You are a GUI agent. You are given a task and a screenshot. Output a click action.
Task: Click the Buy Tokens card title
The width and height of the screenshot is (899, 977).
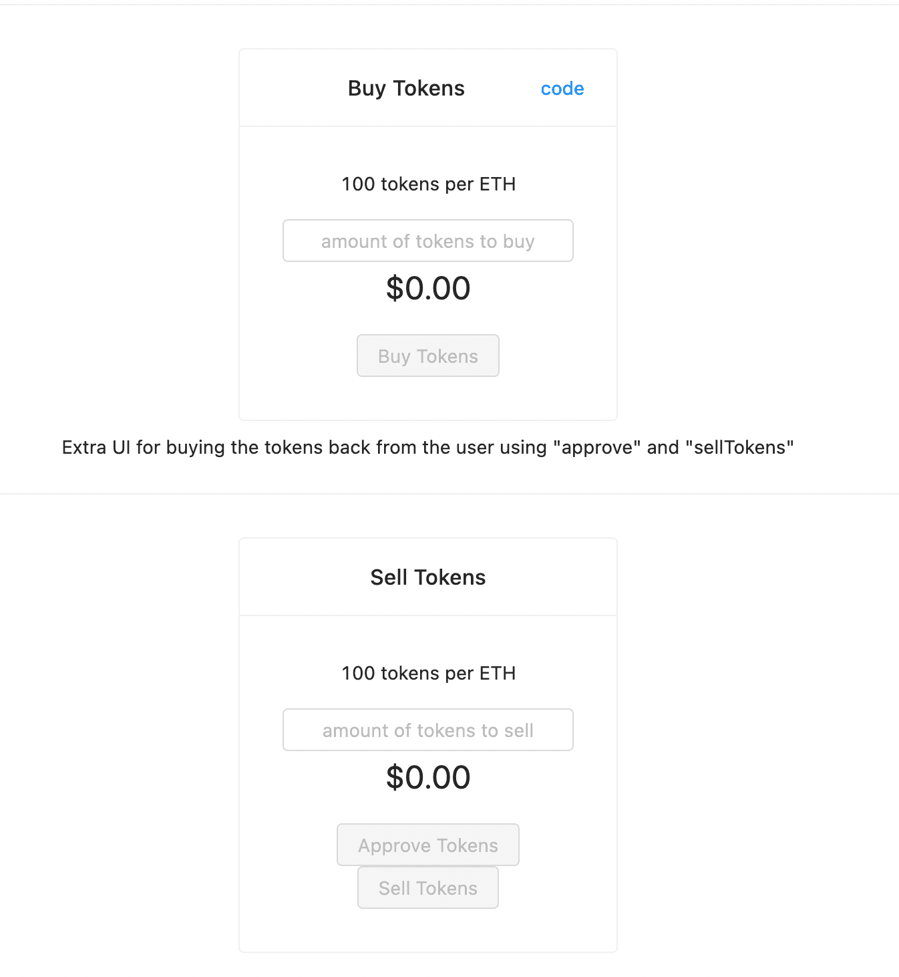pos(406,88)
